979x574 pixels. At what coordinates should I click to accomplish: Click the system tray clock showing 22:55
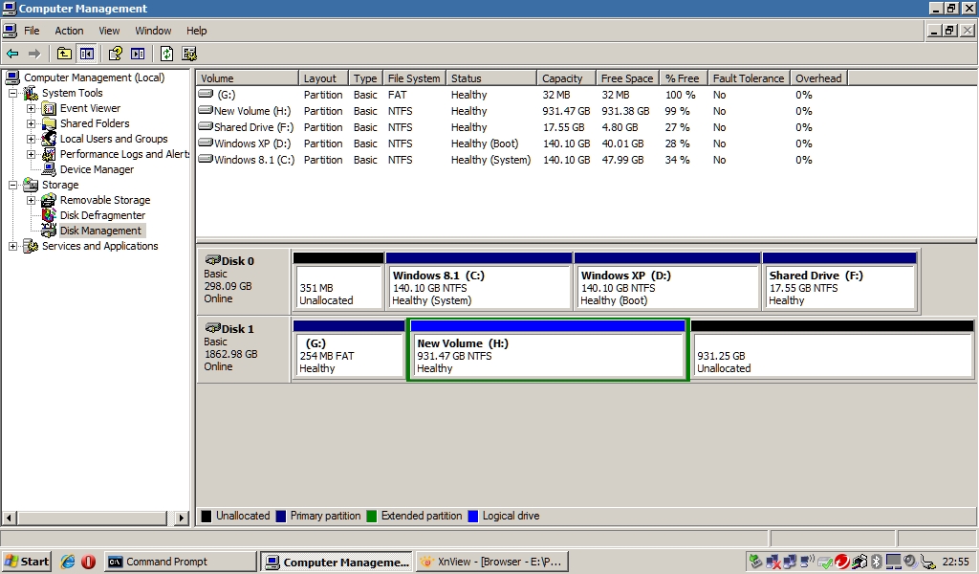coord(955,563)
